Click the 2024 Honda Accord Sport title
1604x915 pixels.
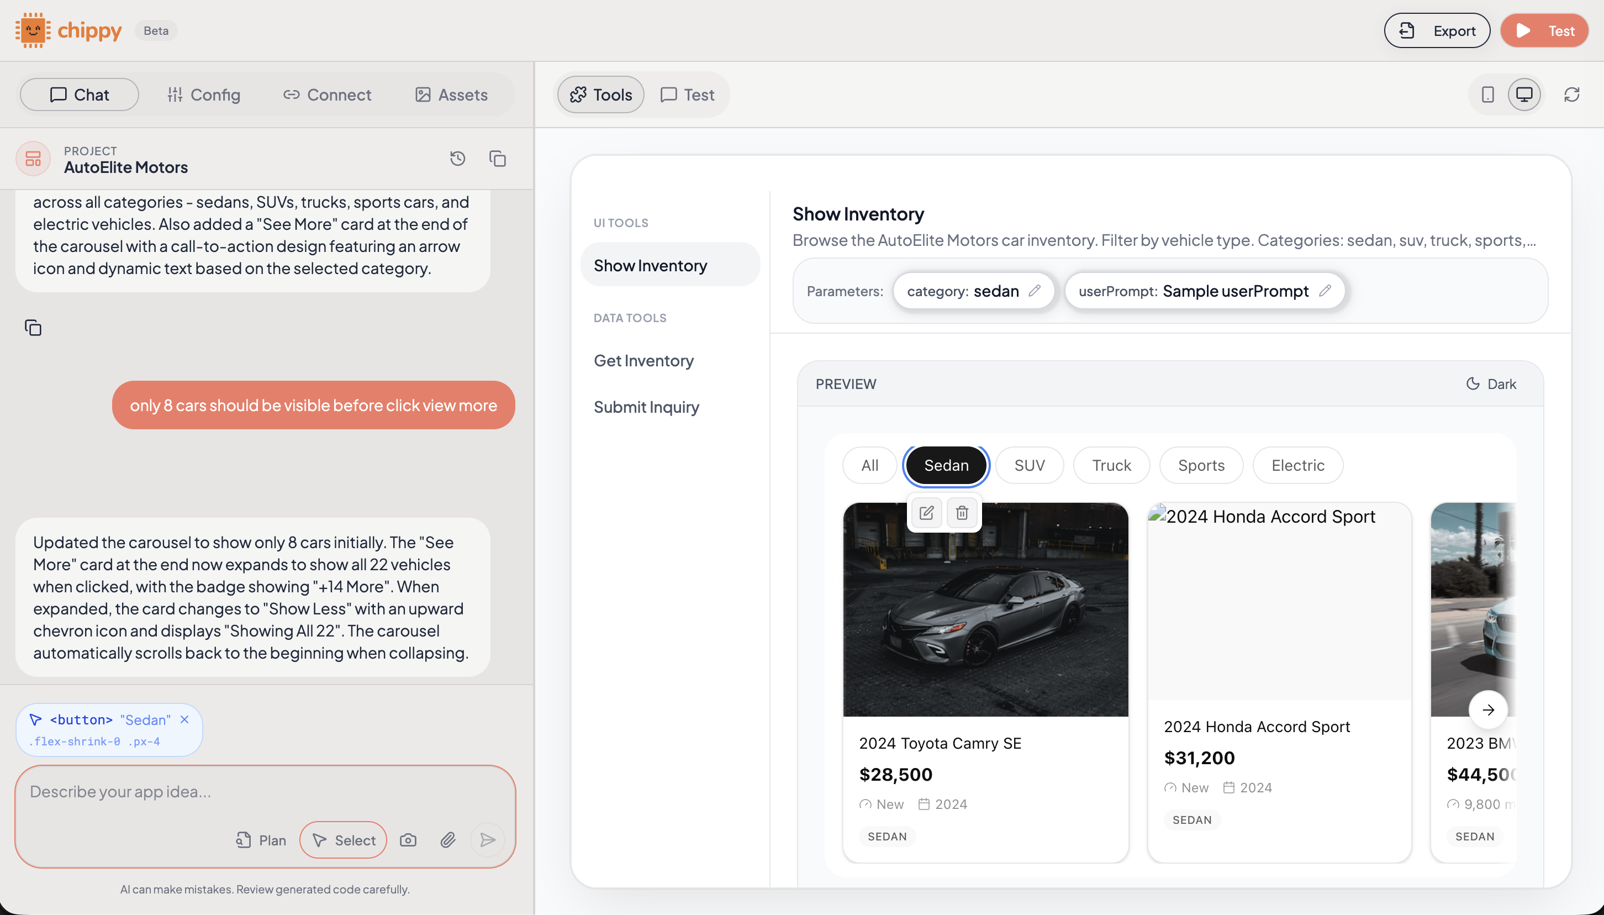click(1257, 727)
